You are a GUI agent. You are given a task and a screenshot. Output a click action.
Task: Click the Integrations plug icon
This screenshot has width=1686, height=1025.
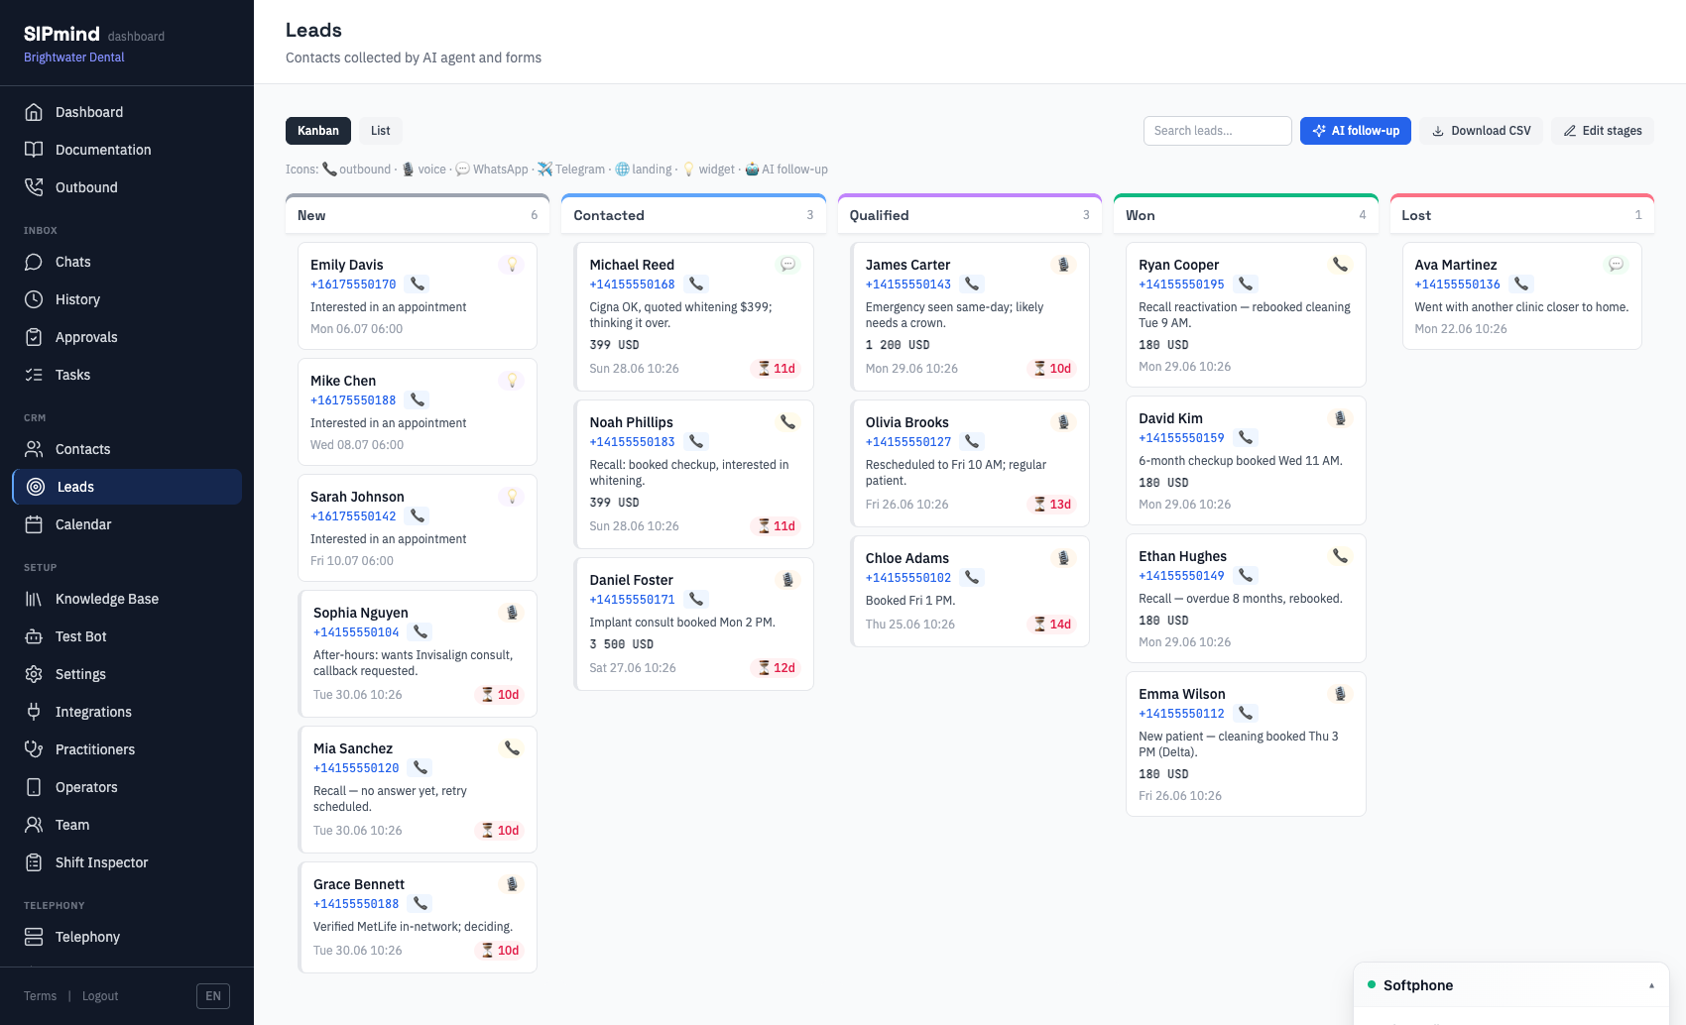(x=34, y=712)
